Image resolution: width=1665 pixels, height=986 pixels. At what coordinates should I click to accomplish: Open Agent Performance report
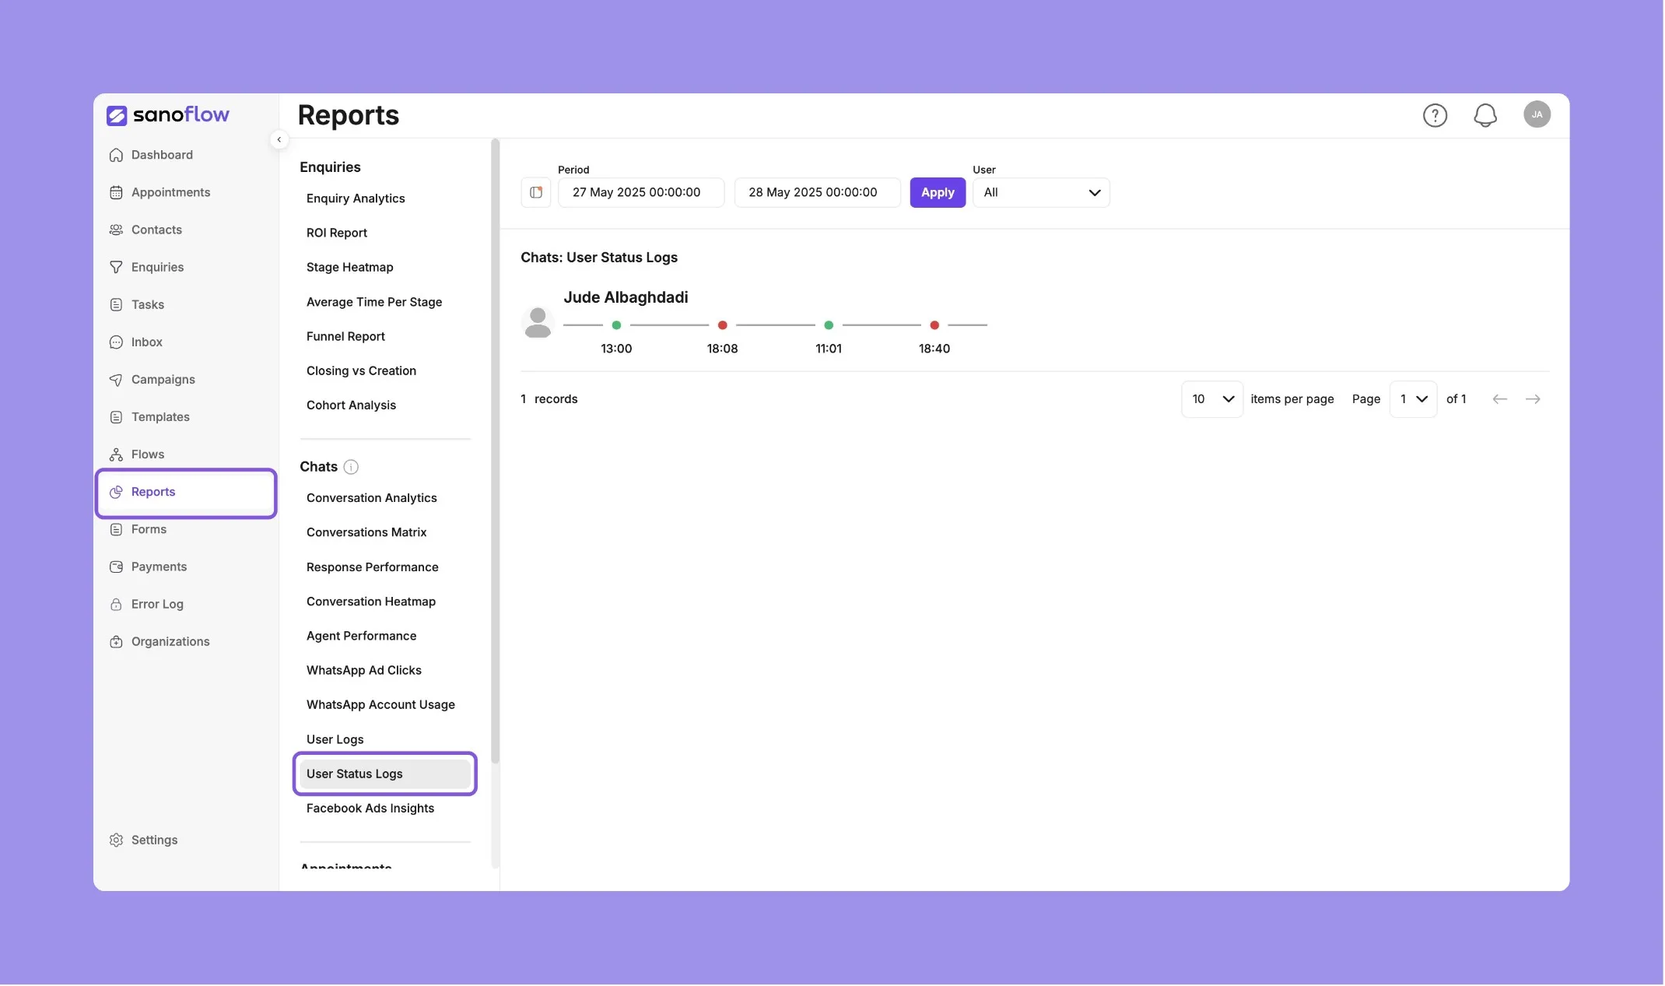pos(362,636)
